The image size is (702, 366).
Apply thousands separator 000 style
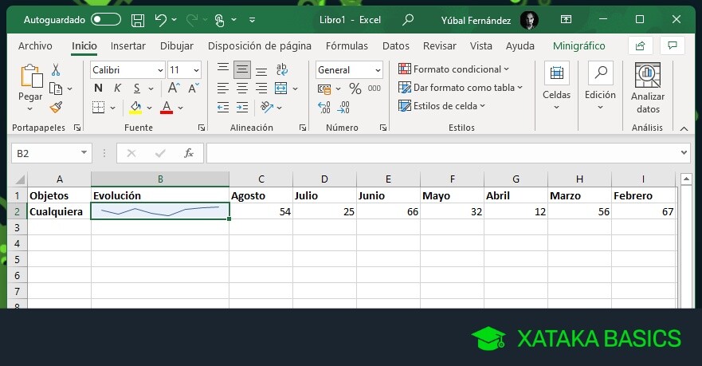(x=375, y=89)
